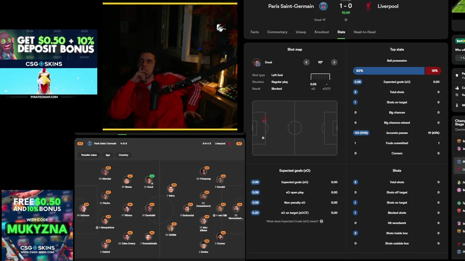Screen dimensions: 465x261
Task: Select goalkeeper Mamardashvili in the lineup
Action: [x=236, y=211]
